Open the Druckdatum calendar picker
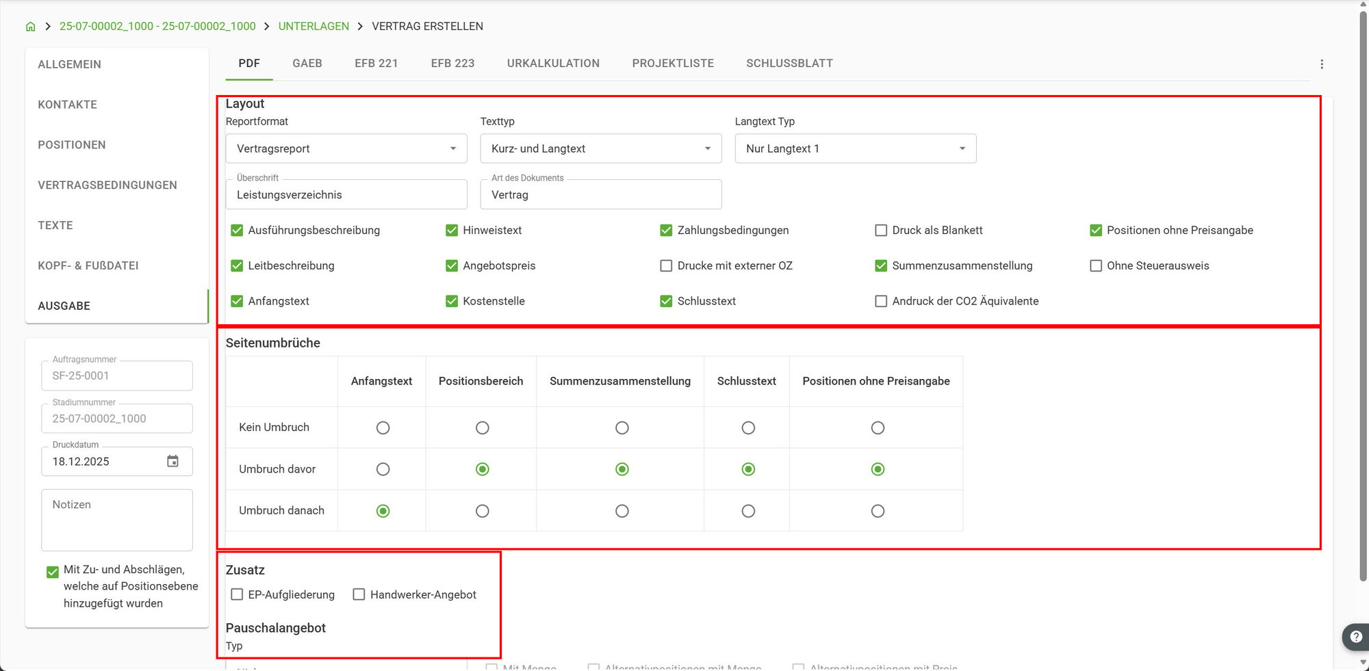 (172, 462)
